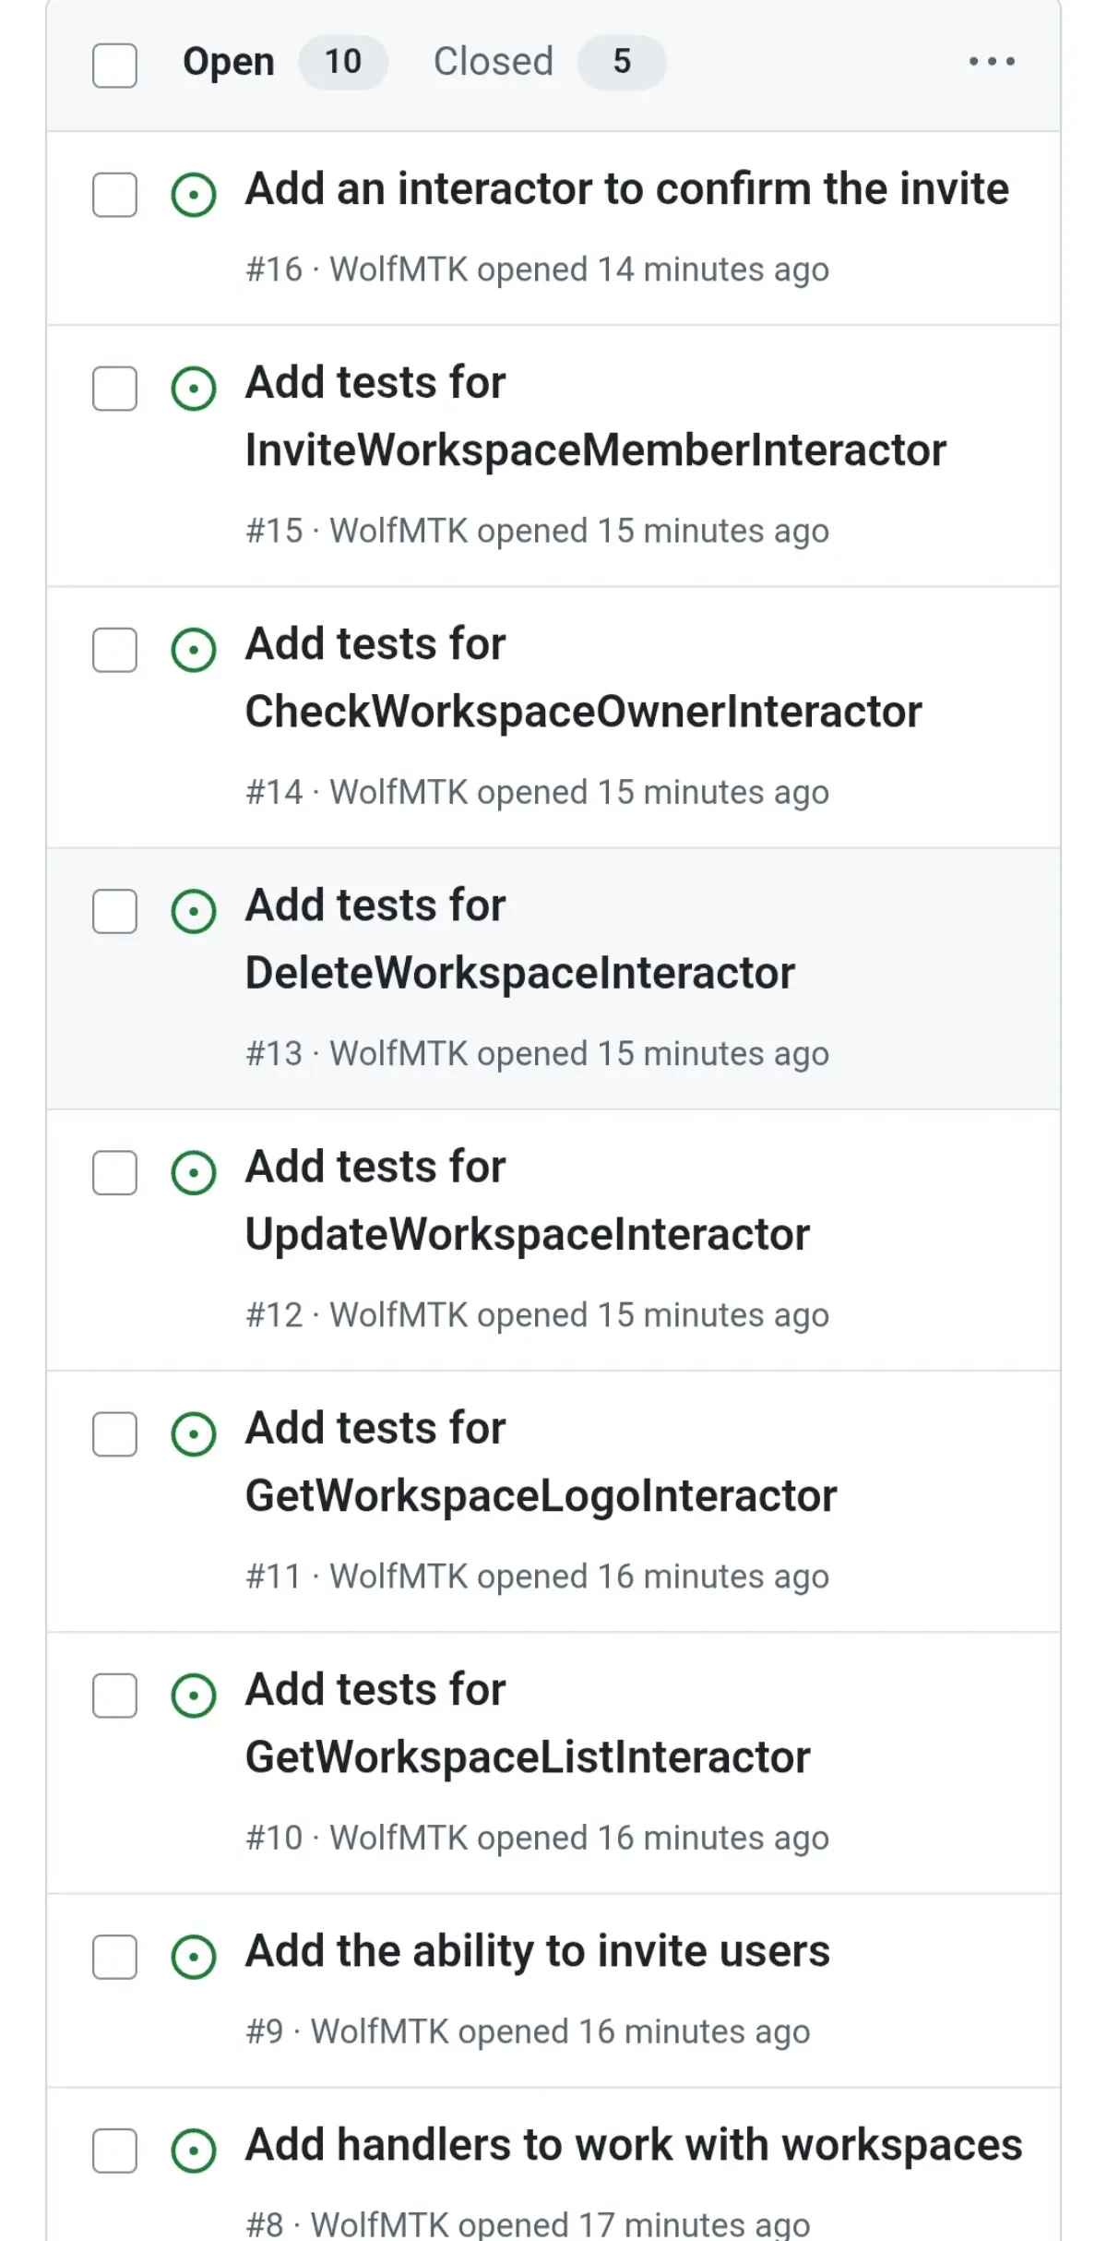The image size is (1107, 2241).
Task: Open issue Add tests for UpdateWorkspaceInteractor
Action: tap(528, 1201)
